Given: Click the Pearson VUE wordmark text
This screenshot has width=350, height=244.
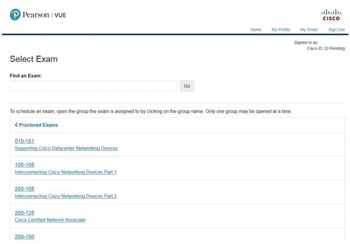Looking at the screenshot, I should pos(44,15).
